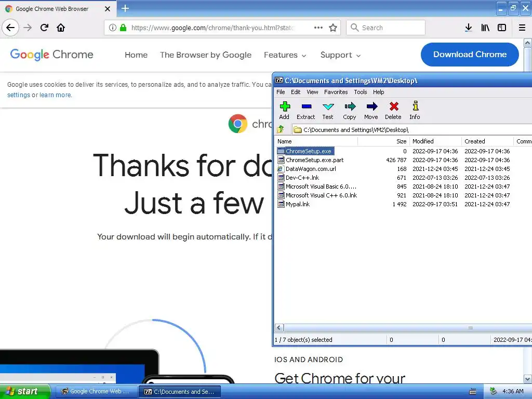532x399 pixels.
Task: Go back in the browser
Action: [10, 28]
